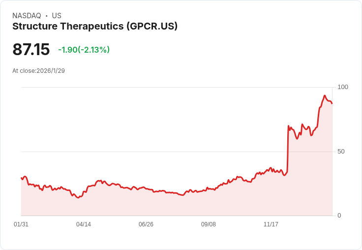The width and height of the screenshot is (362, 250).
Task: Click the Structure Therapeutics (GPCR.US) title
Action: (x=95, y=27)
